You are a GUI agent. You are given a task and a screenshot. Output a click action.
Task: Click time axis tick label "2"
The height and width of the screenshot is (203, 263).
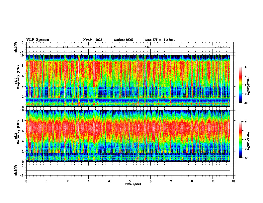click(68, 181)
